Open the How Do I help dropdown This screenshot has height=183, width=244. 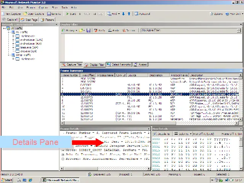click(x=234, y=14)
